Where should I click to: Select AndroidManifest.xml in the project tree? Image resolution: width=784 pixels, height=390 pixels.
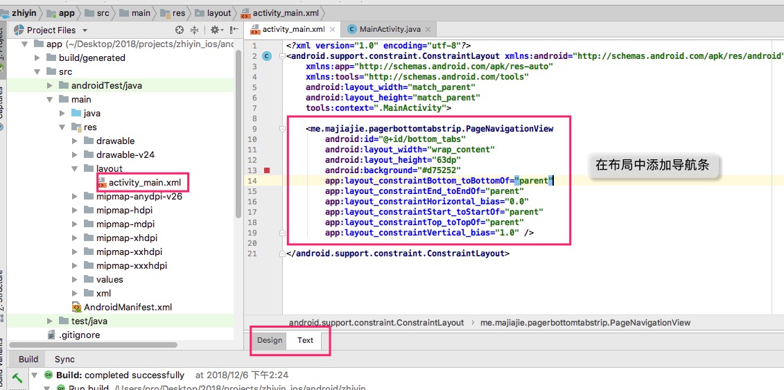point(128,307)
